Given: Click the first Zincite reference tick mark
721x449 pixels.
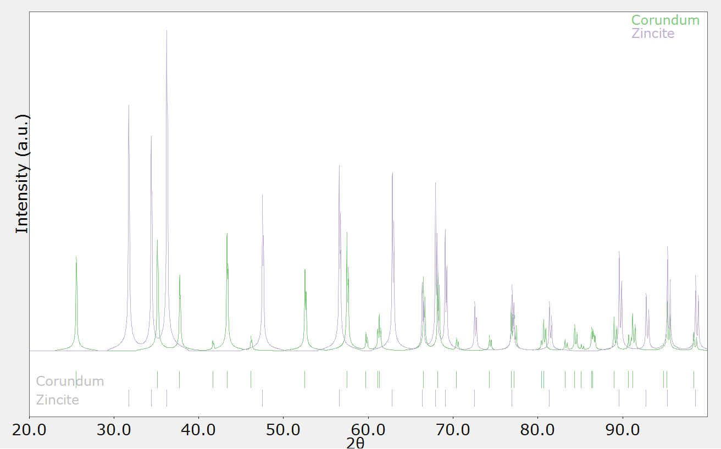Looking at the screenshot, I should pos(129,398).
